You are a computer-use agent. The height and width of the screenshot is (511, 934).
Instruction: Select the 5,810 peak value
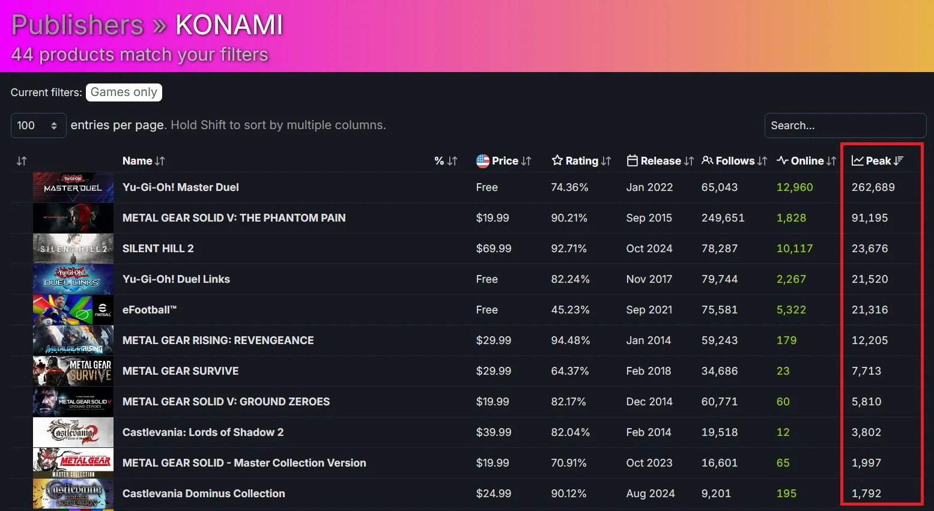tap(867, 402)
